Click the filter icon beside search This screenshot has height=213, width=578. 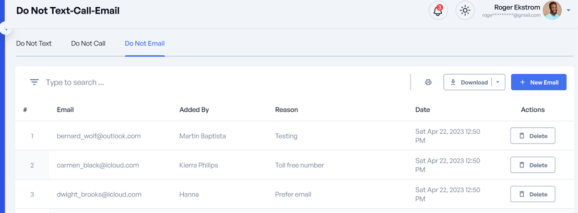pyautogui.click(x=34, y=82)
